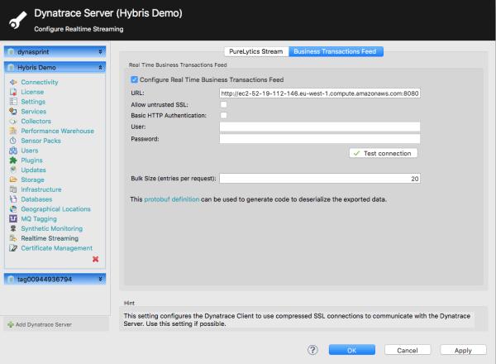This screenshot has width=496, height=364.
Task: Click the OK button
Action: click(352, 351)
